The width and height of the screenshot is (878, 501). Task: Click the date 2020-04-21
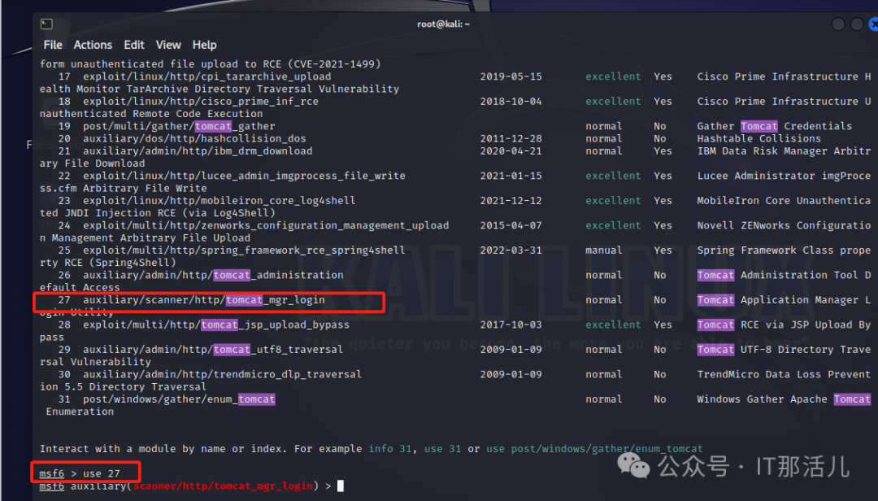tap(511, 150)
